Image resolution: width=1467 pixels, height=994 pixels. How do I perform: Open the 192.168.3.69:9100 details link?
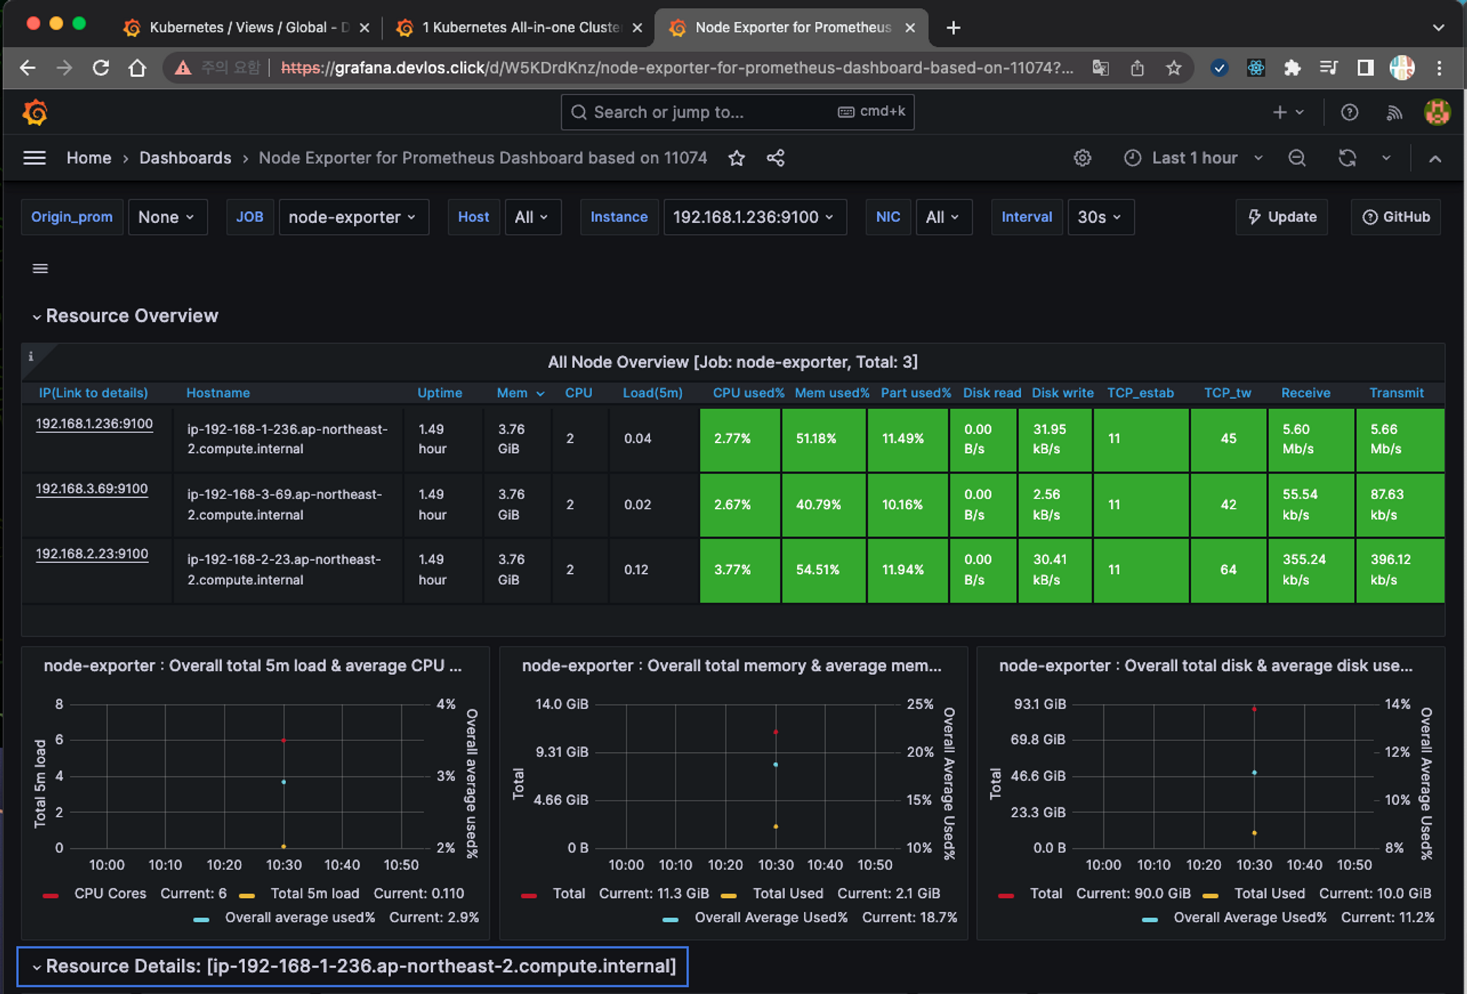(92, 489)
